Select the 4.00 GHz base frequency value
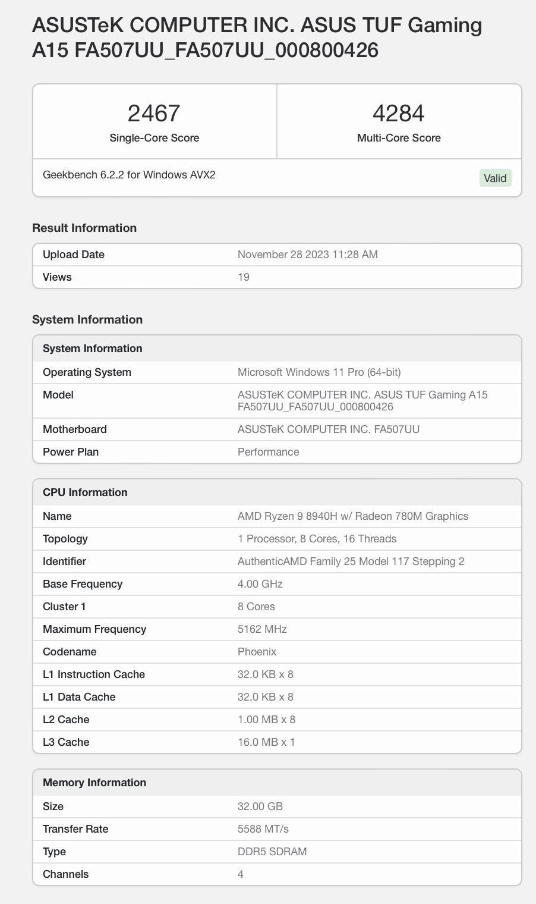Screen dimensions: 536x904 260,584
